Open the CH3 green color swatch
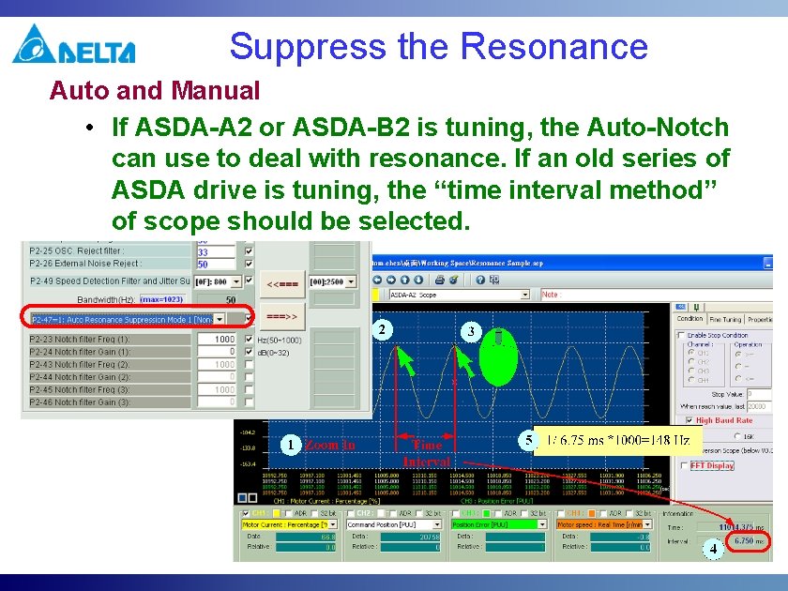The width and height of the screenshot is (788, 591). [486, 514]
